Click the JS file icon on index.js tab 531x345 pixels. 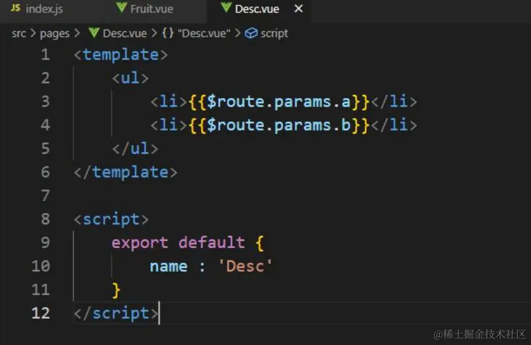[x=16, y=8]
